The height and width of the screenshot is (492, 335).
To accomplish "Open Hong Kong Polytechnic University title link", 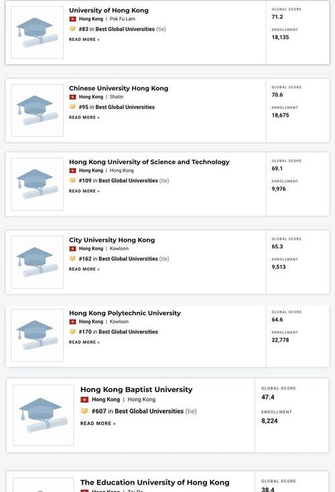I will tap(125, 313).
